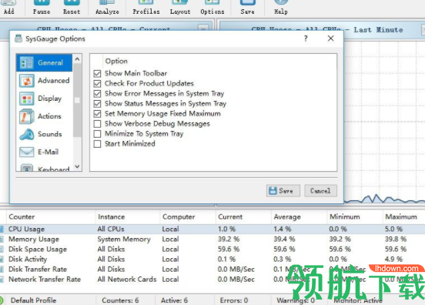Sort by the Average column header
Viewport: 425px width, 305px height.
click(300, 217)
